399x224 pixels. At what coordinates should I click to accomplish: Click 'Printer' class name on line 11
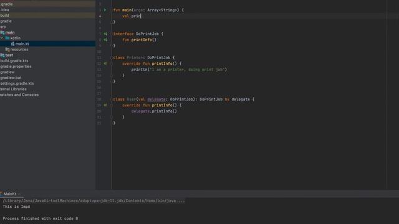(135, 58)
